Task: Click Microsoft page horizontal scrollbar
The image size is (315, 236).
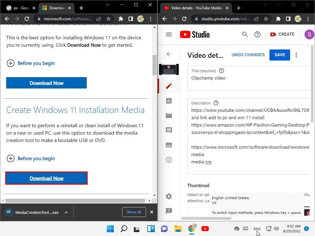Action: pos(75,201)
